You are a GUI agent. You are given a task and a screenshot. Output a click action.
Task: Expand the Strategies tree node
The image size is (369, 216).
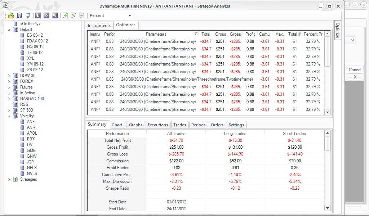(9, 179)
